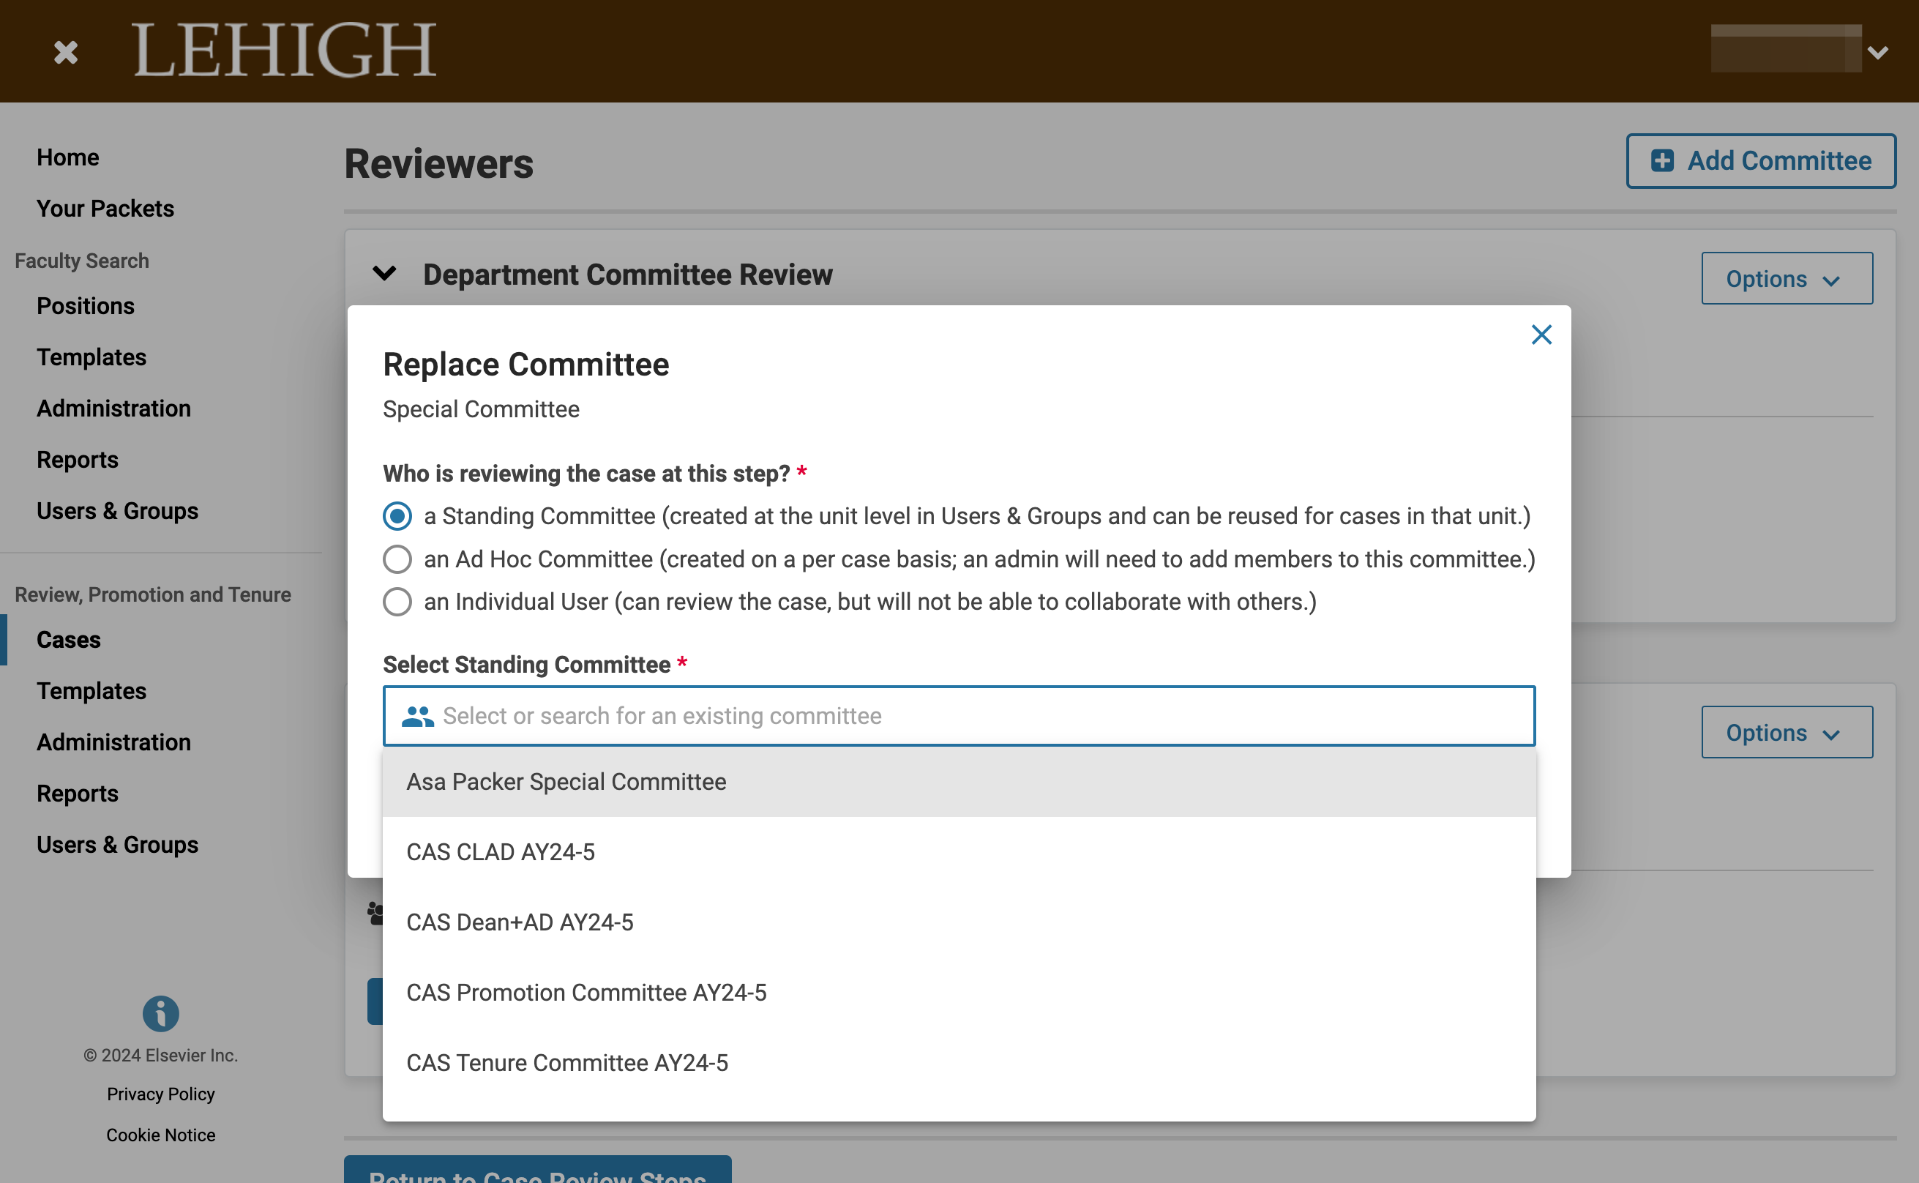Click the Lehigh logo
The width and height of the screenshot is (1919, 1183).
pyautogui.click(x=285, y=50)
